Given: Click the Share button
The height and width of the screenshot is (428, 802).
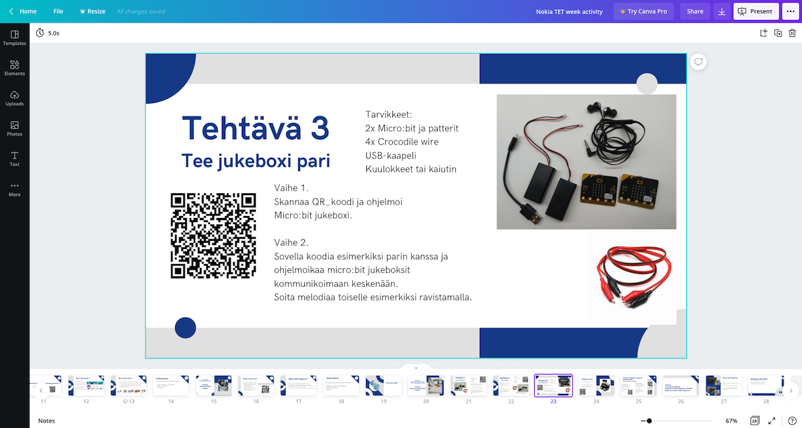Looking at the screenshot, I should click(695, 11).
